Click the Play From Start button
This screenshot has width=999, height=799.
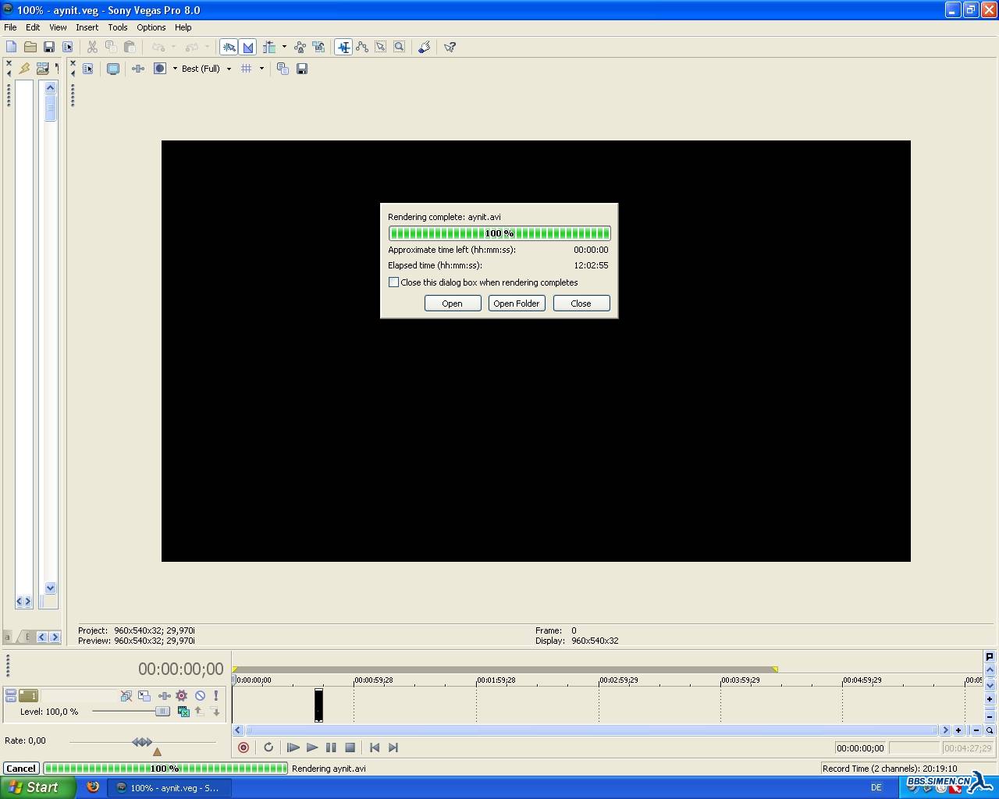293,748
